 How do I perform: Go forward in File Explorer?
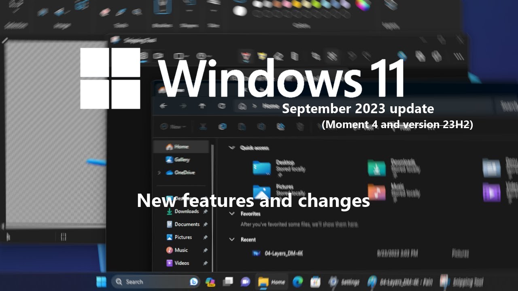click(183, 106)
